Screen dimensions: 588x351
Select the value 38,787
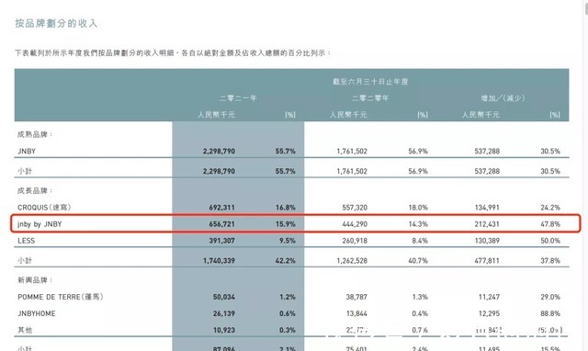pos(356,297)
